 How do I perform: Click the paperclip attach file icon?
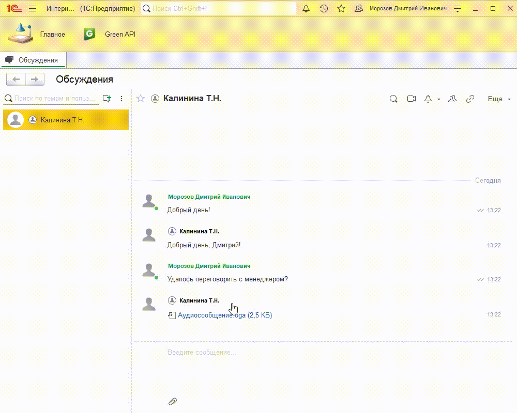[173, 401]
